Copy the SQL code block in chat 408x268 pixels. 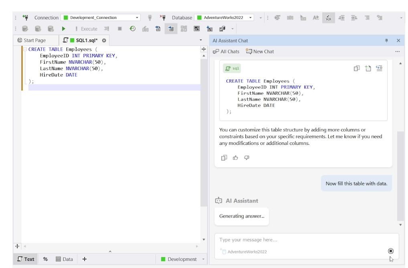click(357, 68)
